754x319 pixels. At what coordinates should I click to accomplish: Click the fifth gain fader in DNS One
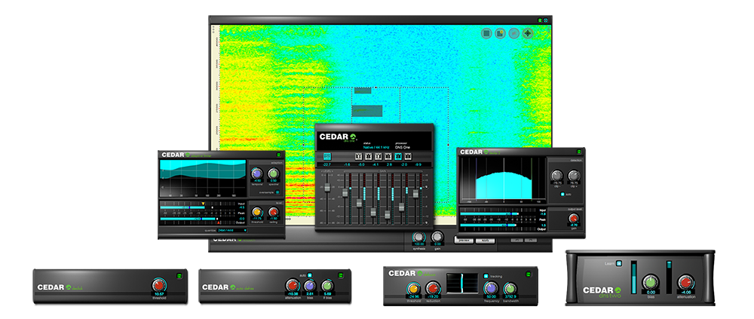point(402,207)
